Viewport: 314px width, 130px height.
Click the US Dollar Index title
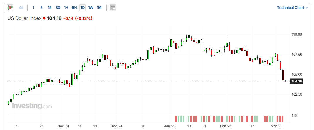click(x=24, y=18)
